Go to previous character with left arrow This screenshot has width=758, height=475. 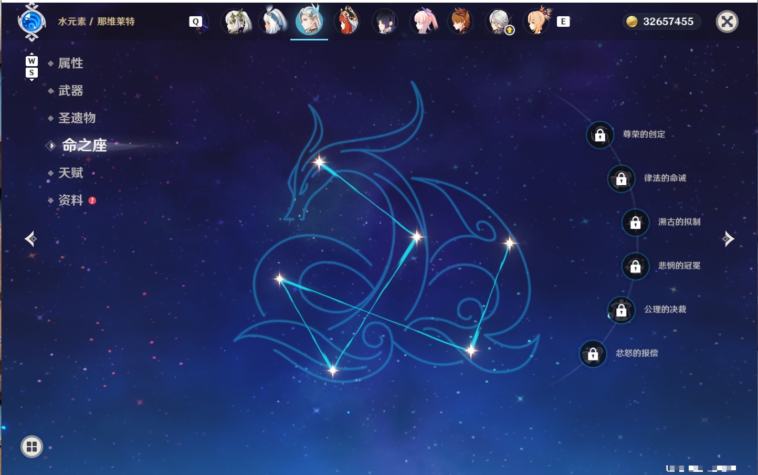[x=30, y=239]
